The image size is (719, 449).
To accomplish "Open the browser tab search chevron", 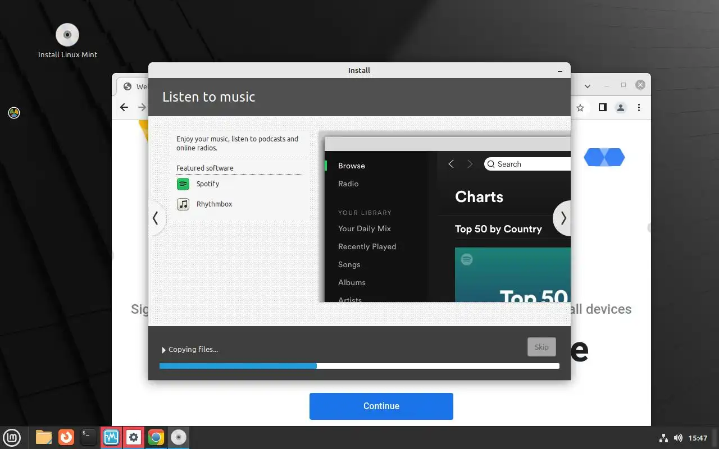I will (x=588, y=86).
